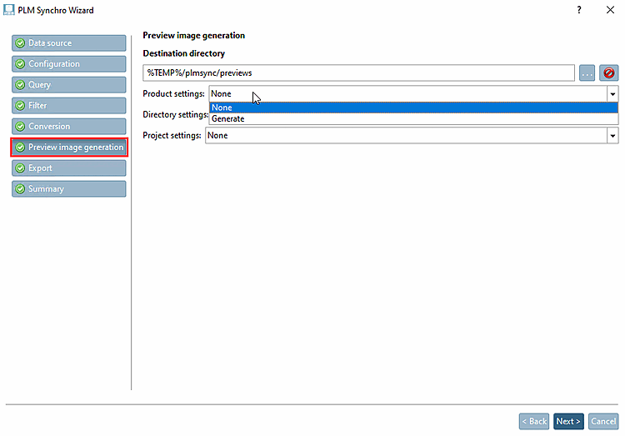Click the Product settings label
Screen dimensions: 625x436
[174, 93]
